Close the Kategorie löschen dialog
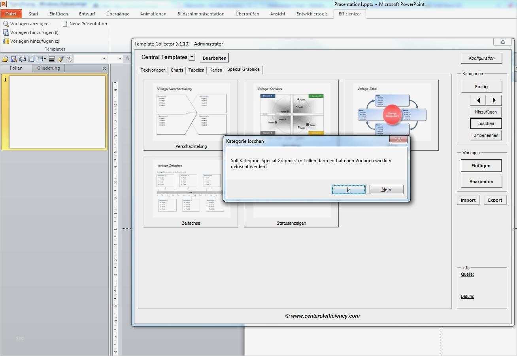 (x=398, y=139)
